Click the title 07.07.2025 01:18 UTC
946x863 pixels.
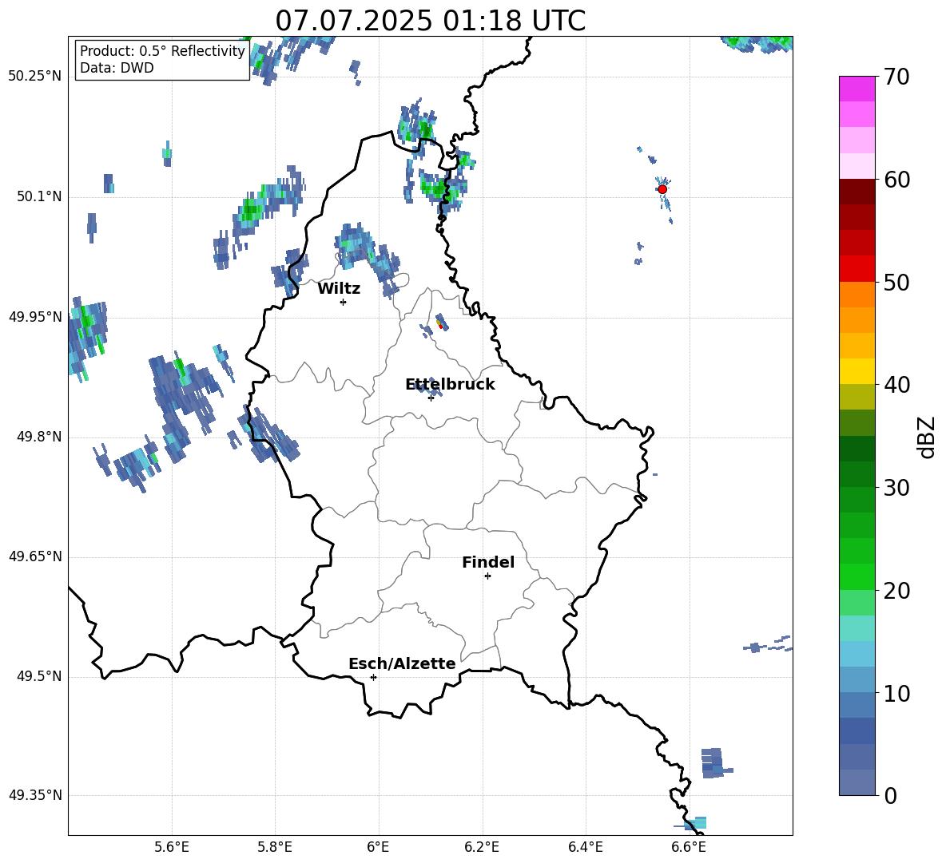pyautogui.click(x=430, y=21)
